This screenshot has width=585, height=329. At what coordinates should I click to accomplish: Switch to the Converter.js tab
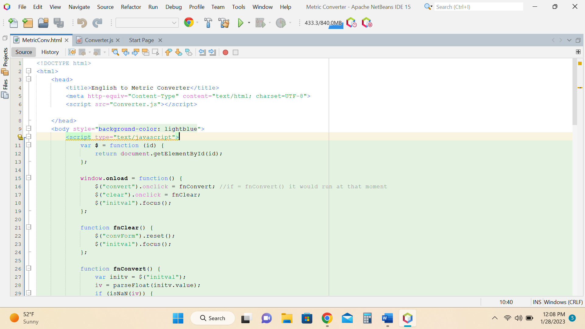(x=99, y=40)
